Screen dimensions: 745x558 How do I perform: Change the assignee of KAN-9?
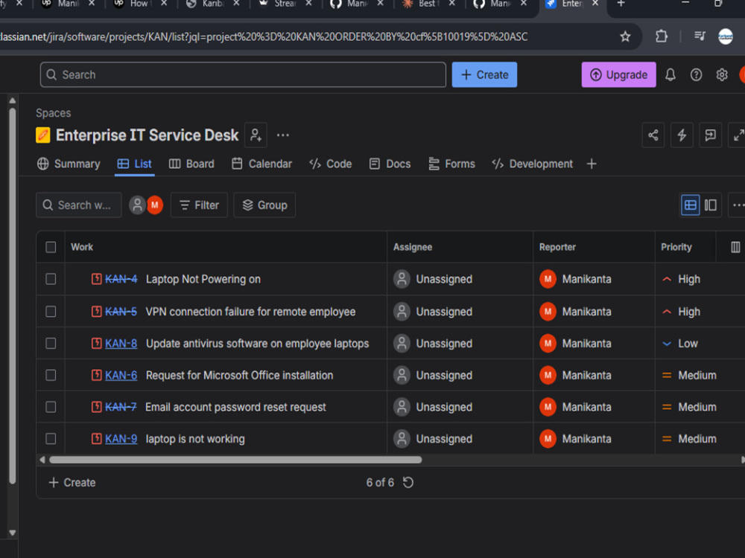[433, 439]
